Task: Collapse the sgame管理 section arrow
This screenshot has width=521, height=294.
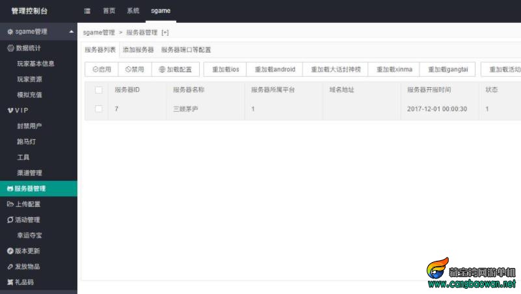Action: pos(71,32)
